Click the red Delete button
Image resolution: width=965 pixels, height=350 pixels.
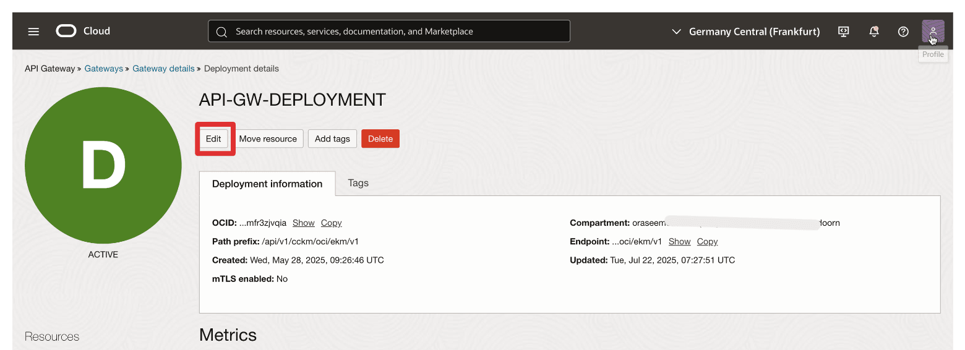point(380,139)
